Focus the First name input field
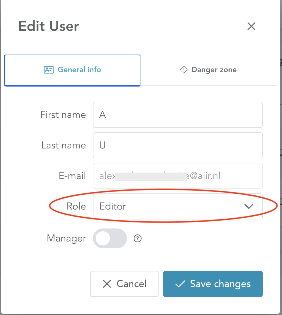 coord(178,115)
